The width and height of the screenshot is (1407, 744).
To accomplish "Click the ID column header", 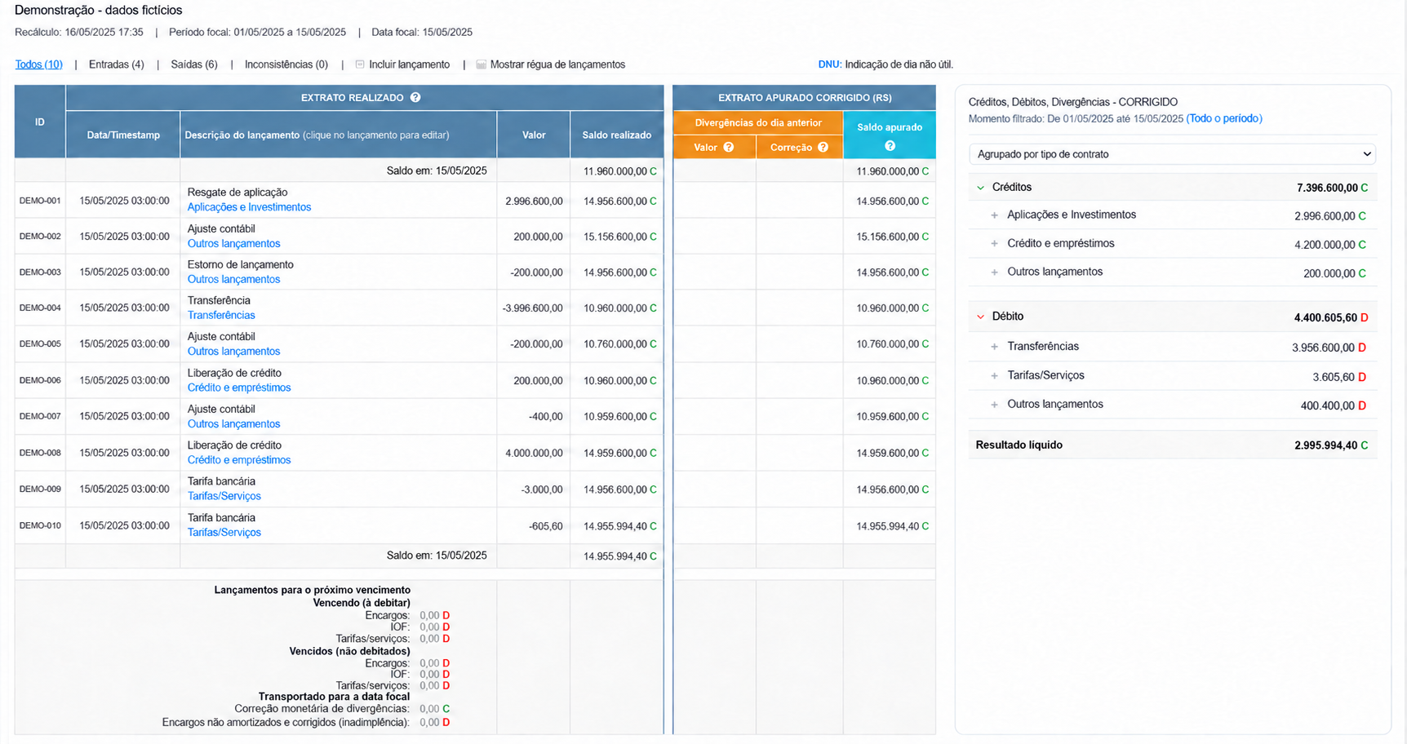I will (x=40, y=122).
